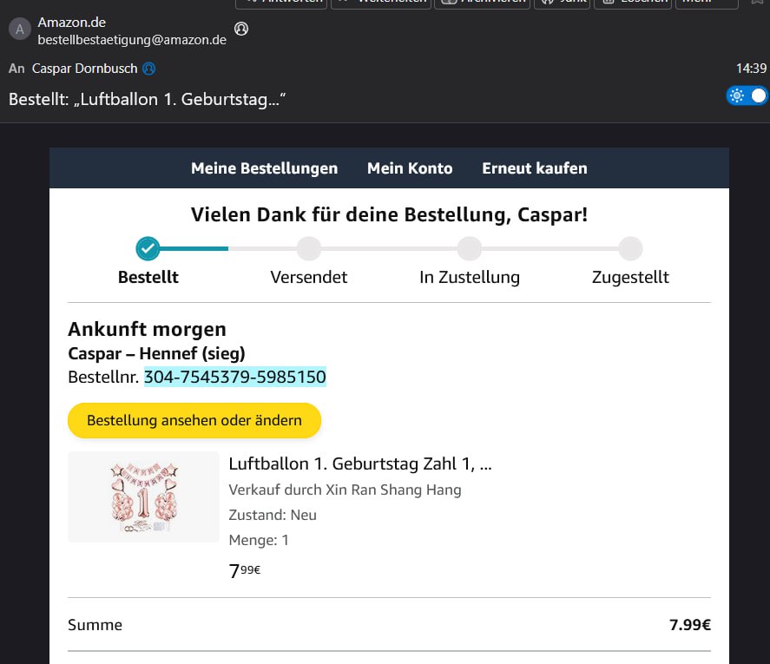
Task: Go to Mein Konto
Action: (410, 168)
